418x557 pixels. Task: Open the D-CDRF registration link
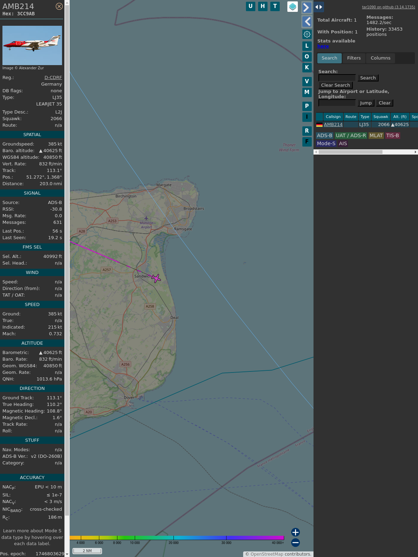coord(53,78)
